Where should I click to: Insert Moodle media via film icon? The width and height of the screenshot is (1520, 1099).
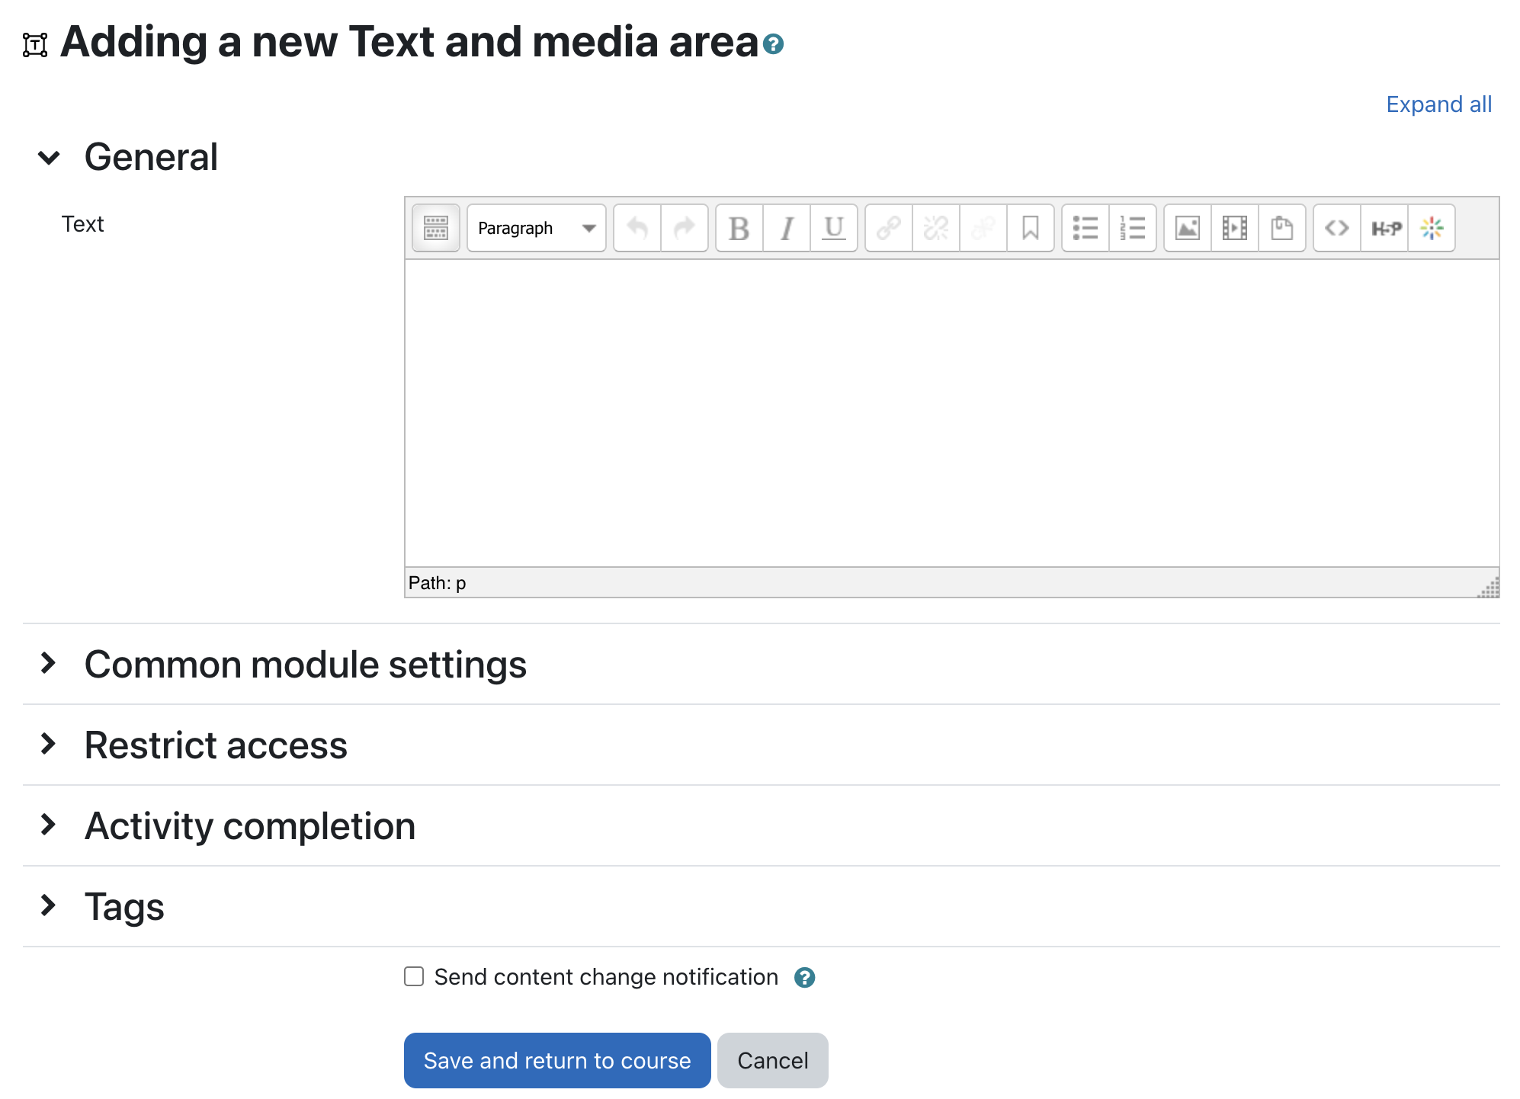click(1235, 228)
